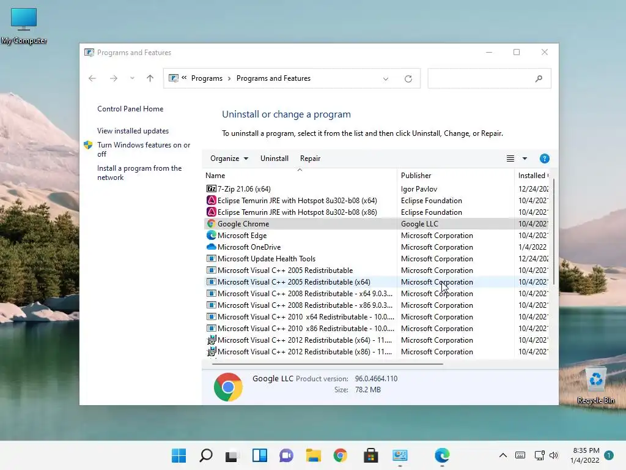Open the Windows Start button
626x470 pixels.
click(x=179, y=455)
